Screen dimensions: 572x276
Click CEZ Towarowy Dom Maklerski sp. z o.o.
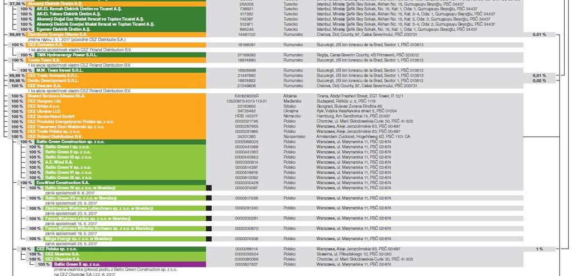[x=66, y=126]
